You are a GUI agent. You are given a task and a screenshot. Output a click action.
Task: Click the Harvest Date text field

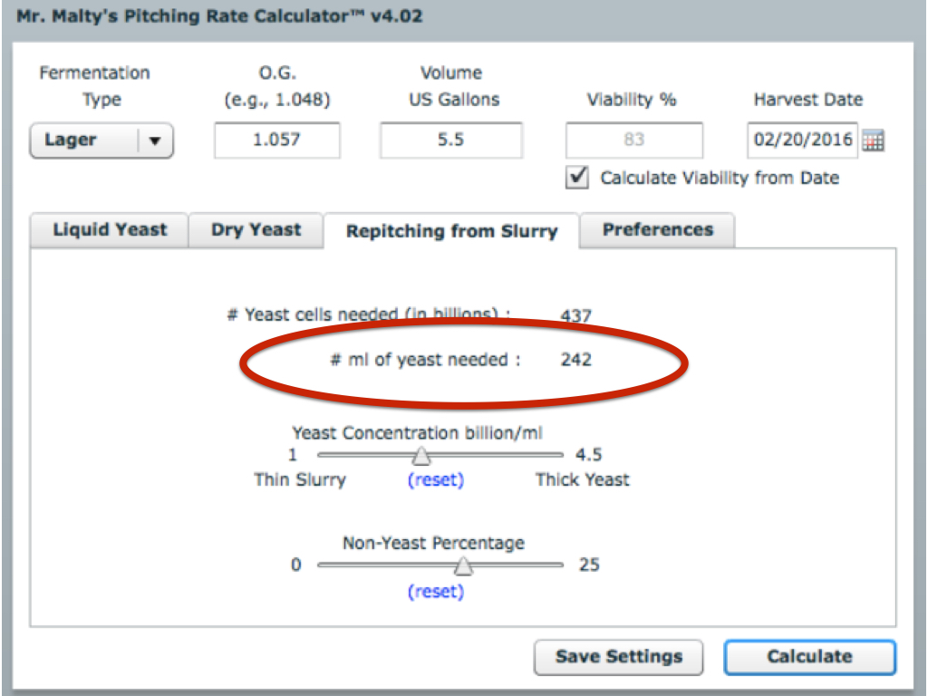click(x=802, y=140)
